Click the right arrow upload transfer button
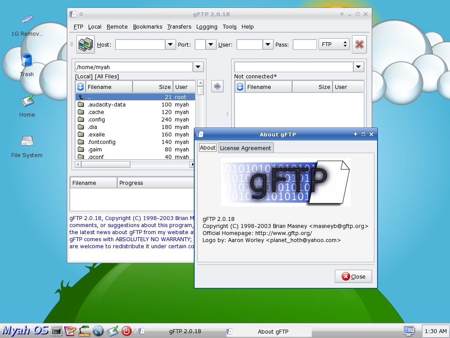The image size is (450, 338). pos(217,86)
